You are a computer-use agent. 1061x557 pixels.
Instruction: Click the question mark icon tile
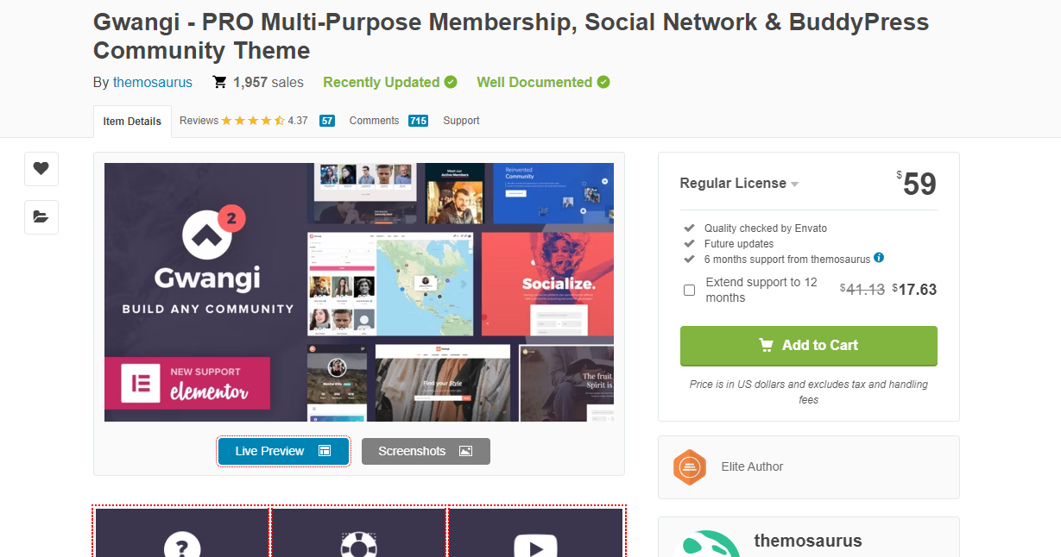click(182, 543)
